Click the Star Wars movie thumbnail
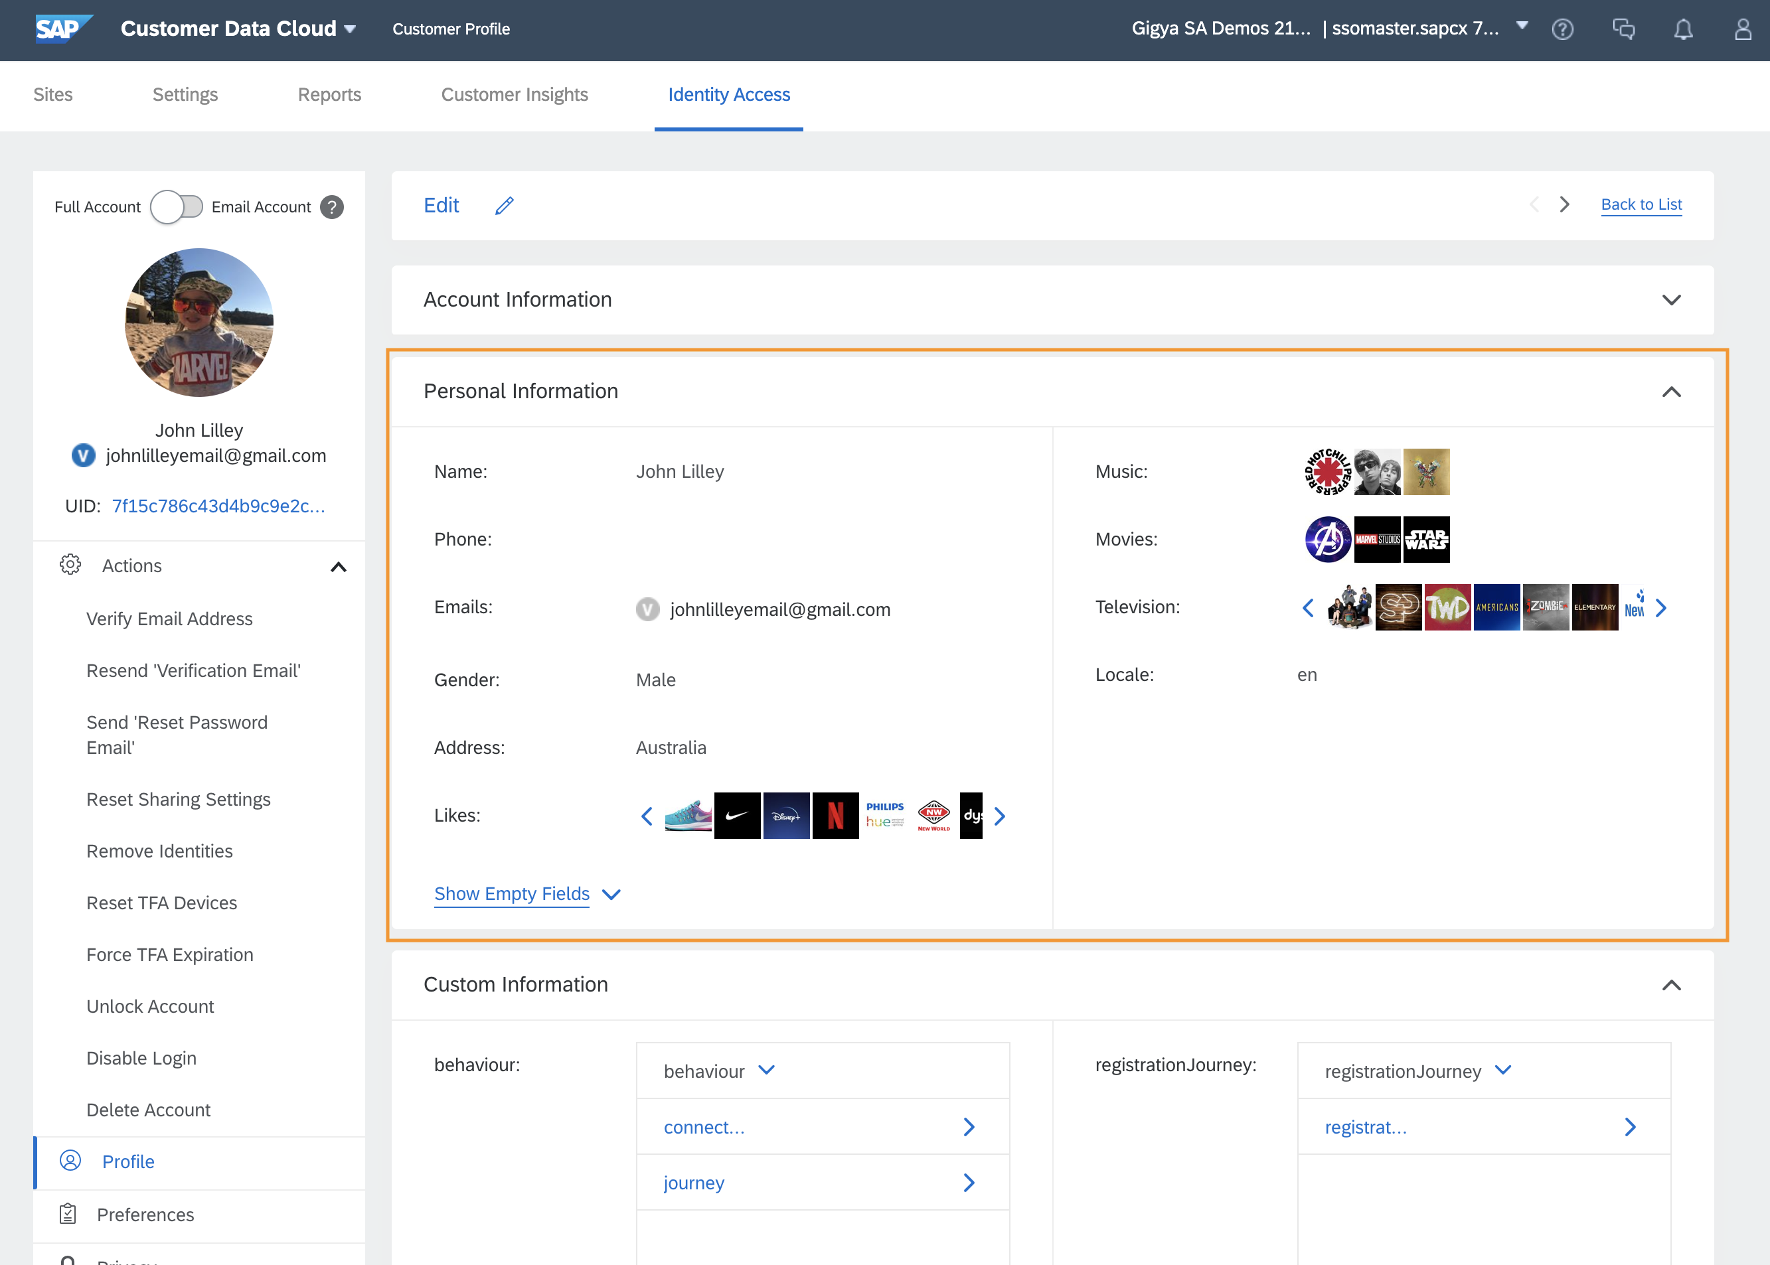1770x1265 pixels. [x=1425, y=539]
